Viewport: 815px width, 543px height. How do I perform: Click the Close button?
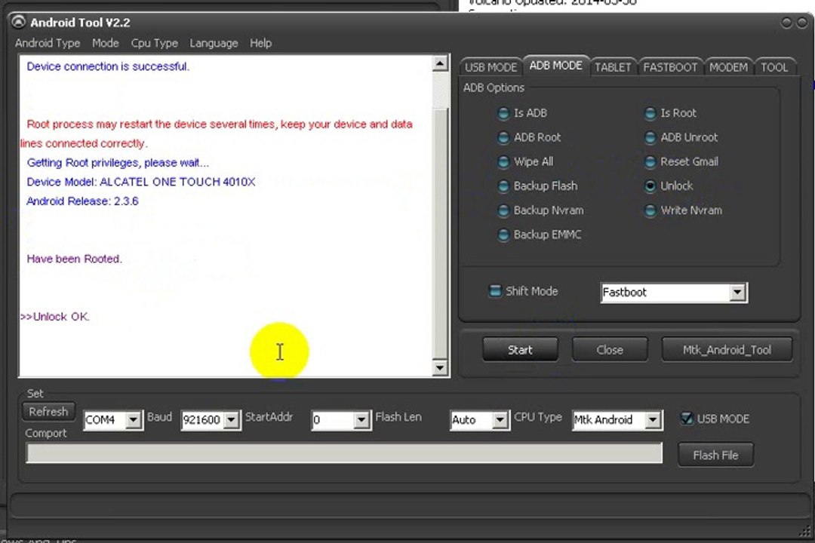coord(610,350)
